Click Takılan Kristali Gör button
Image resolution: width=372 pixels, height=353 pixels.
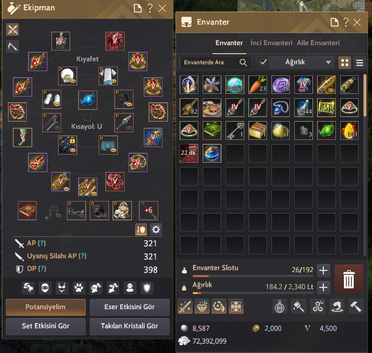click(130, 326)
